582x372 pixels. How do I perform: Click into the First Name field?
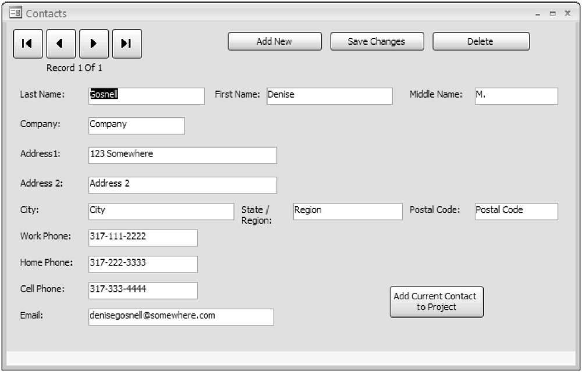[329, 96]
